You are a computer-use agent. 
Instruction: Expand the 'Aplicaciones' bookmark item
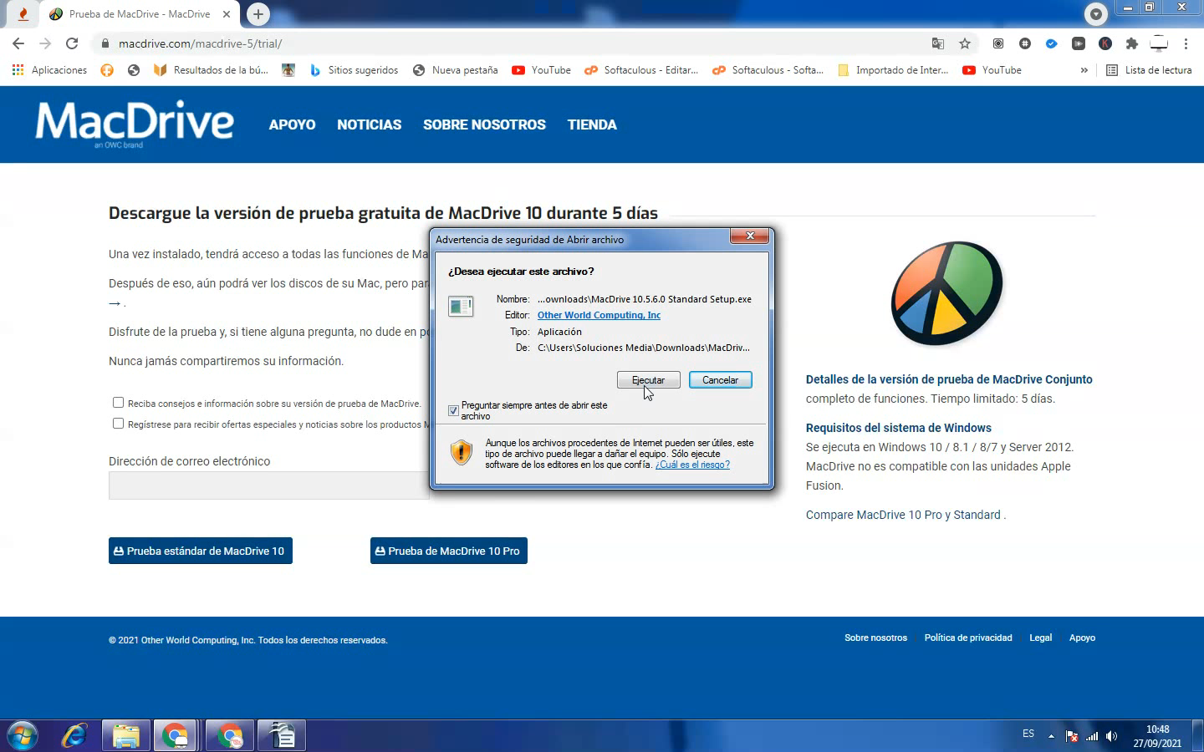[x=50, y=70]
